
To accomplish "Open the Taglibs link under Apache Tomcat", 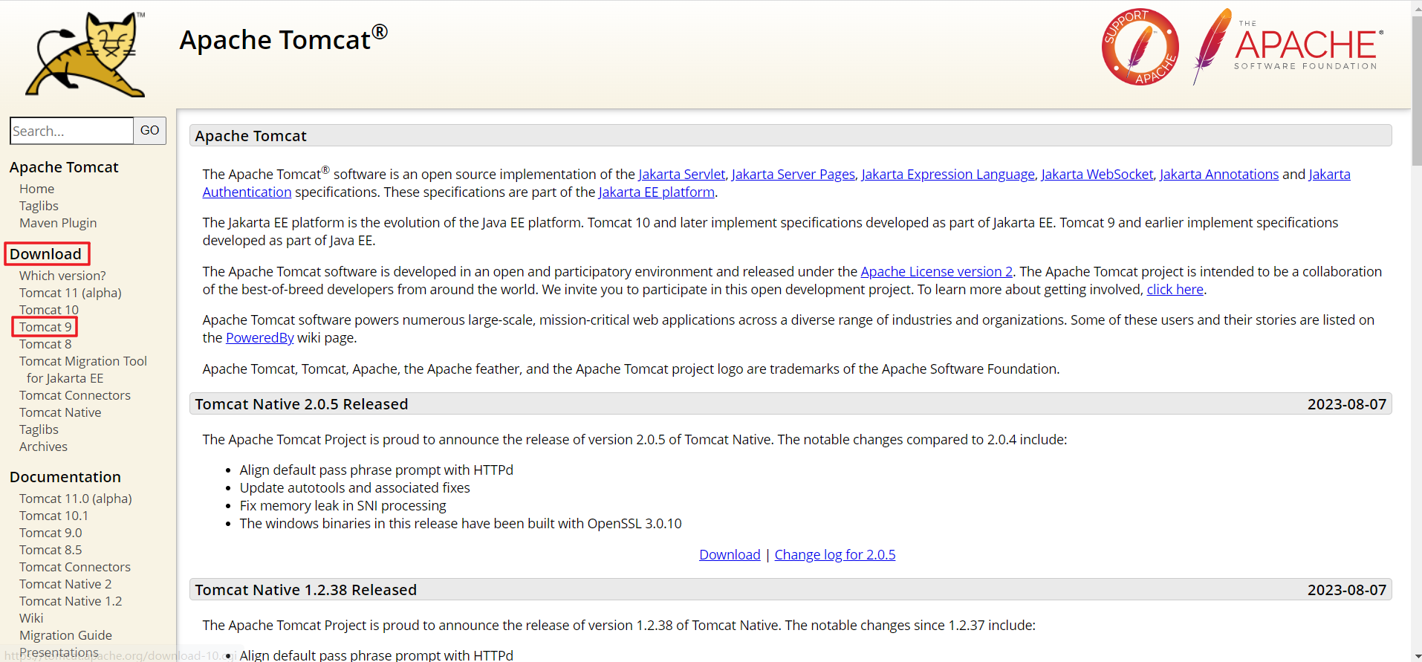I will (x=39, y=206).
